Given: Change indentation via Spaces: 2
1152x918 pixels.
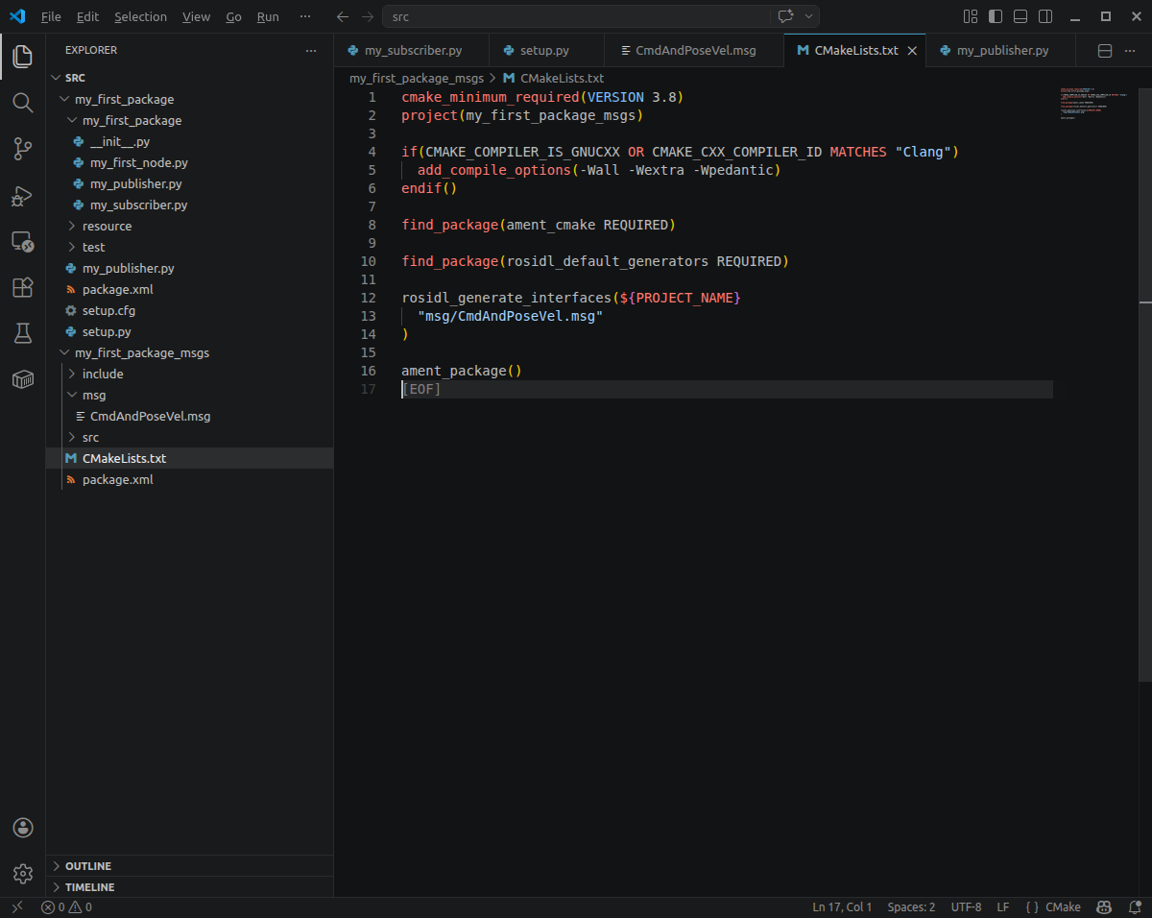Looking at the screenshot, I should click(x=911, y=907).
